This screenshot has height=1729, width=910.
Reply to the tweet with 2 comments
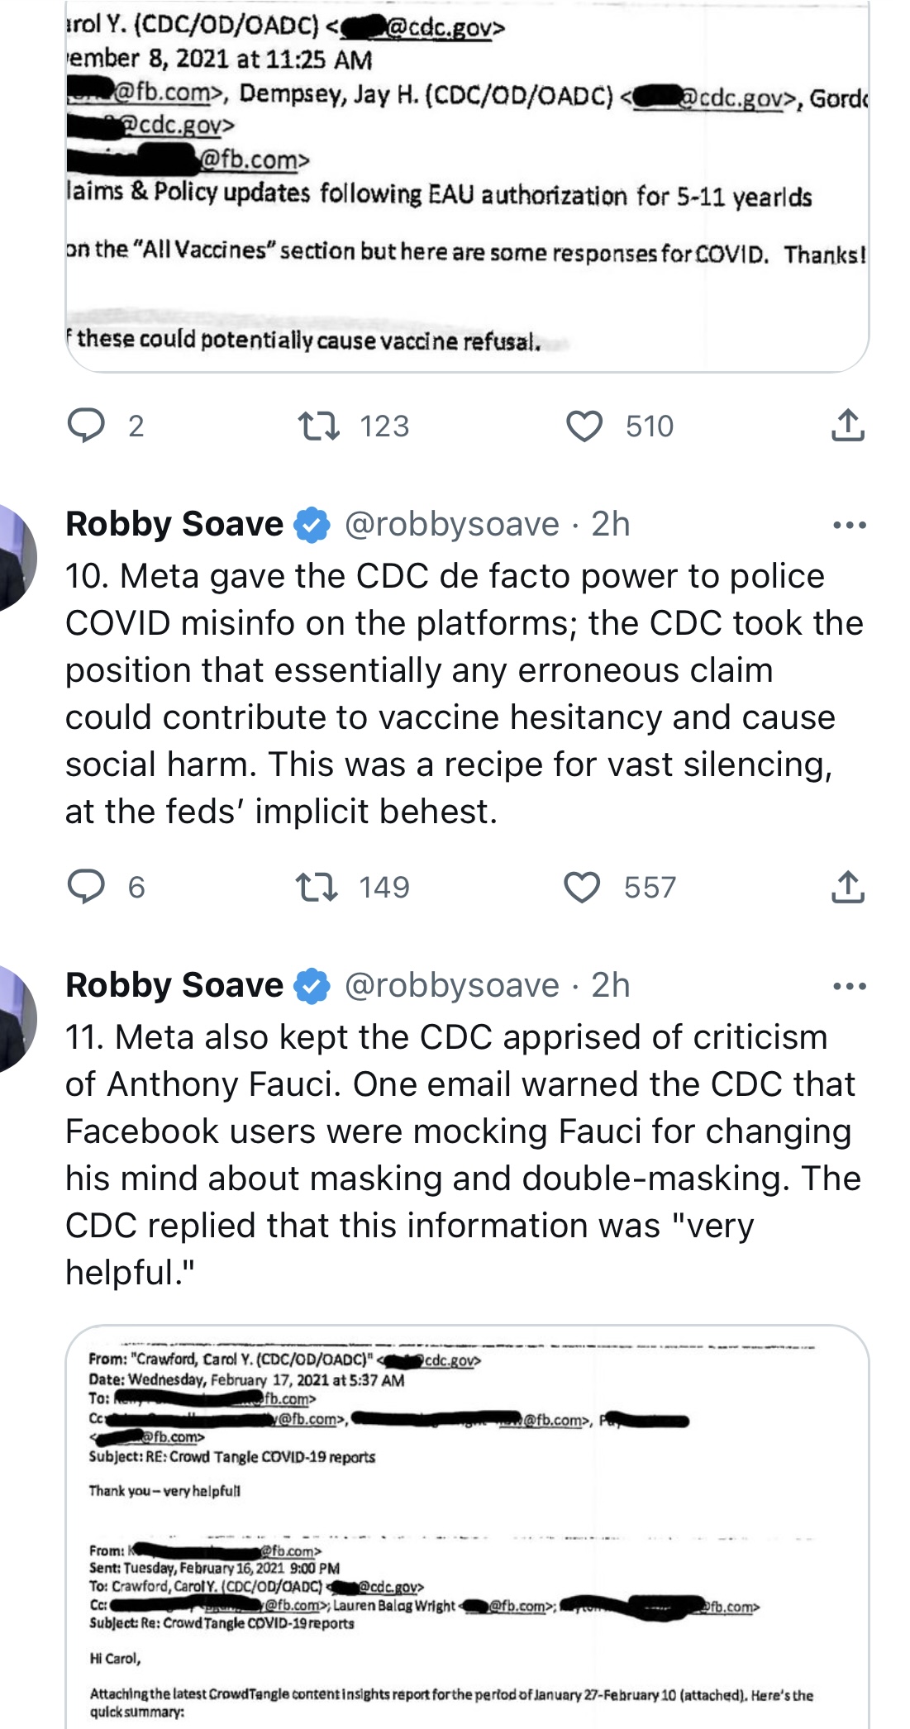[86, 426]
